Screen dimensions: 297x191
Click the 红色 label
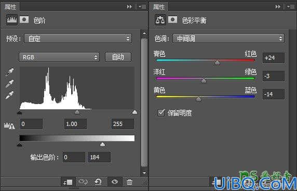pyautogui.click(x=251, y=54)
